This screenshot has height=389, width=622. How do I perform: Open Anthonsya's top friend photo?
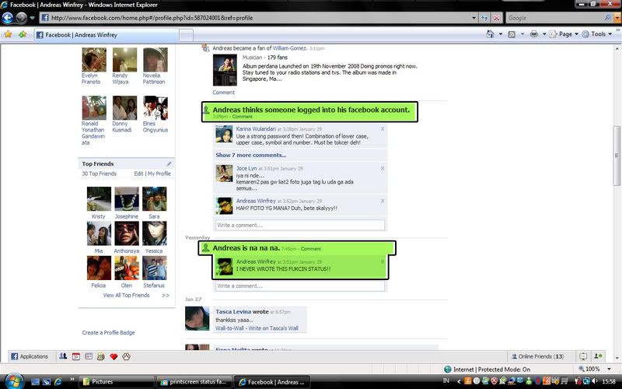click(127, 233)
